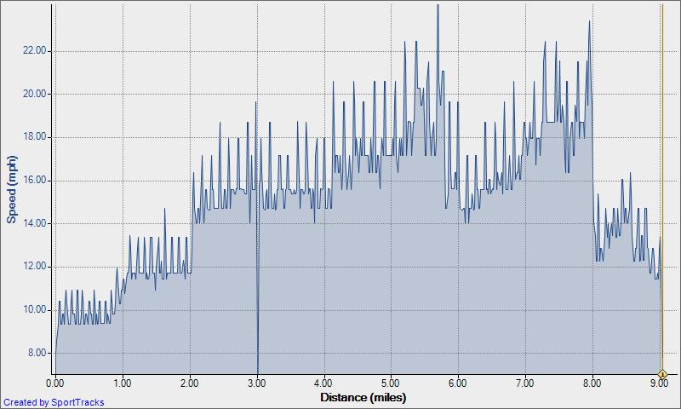Click the 3.00 distance axis label
681x409 pixels.
click(257, 383)
